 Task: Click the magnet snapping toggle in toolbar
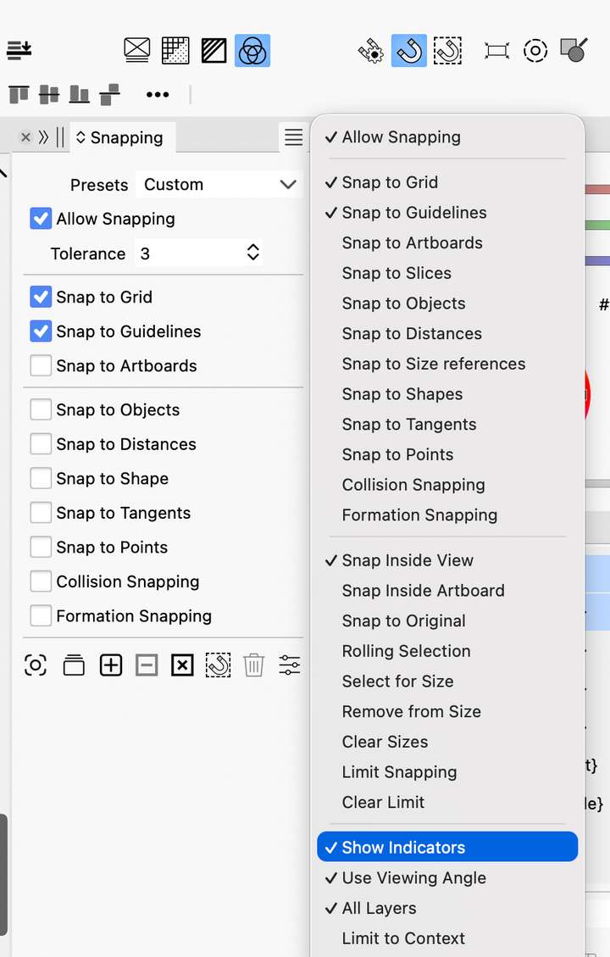point(408,51)
